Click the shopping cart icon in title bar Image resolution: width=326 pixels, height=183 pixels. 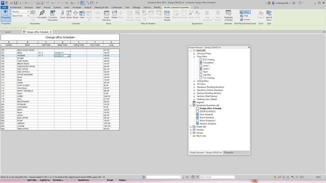294,3
